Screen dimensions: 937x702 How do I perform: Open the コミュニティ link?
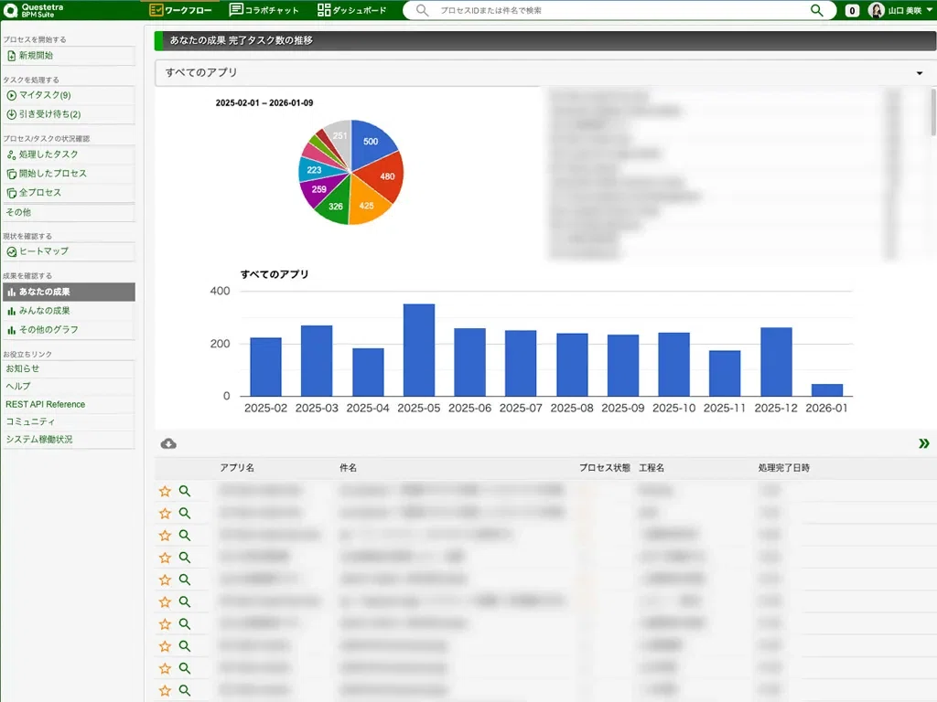(x=30, y=421)
